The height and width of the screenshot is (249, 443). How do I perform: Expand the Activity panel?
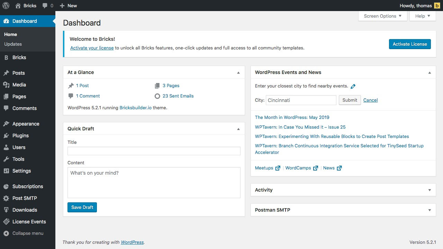(430, 190)
